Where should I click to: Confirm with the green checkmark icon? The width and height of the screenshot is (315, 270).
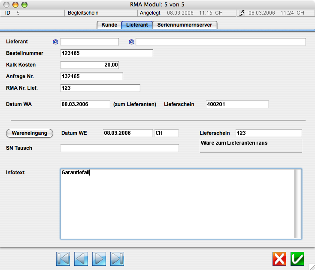coord(297,258)
